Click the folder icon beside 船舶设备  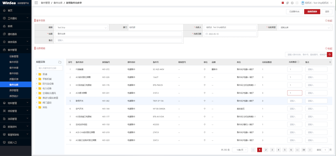(60, 62)
